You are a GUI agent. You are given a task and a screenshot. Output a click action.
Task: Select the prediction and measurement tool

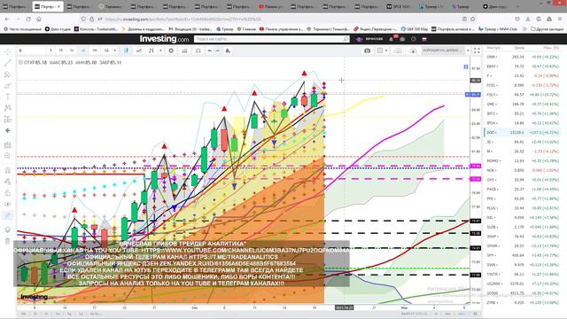pyautogui.click(x=8, y=119)
